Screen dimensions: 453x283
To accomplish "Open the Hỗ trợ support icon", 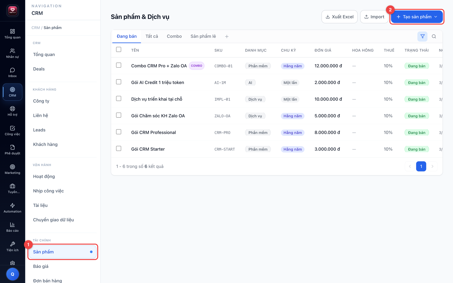I will tap(12, 111).
